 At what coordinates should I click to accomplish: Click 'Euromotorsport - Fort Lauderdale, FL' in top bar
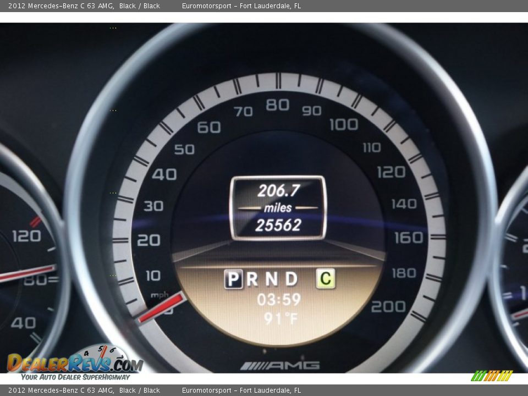pos(241,6)
